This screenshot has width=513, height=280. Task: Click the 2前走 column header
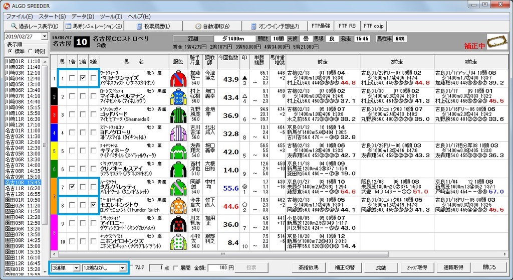[397, 61]
